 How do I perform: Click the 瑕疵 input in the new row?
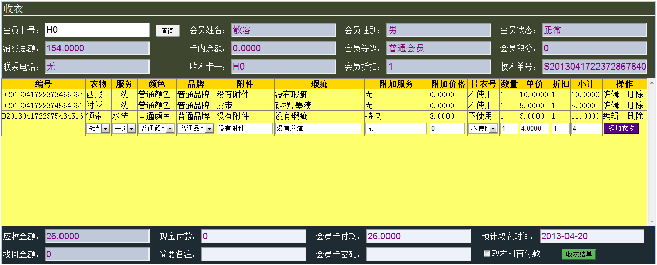pyautogui.click(x=318, y=129)
